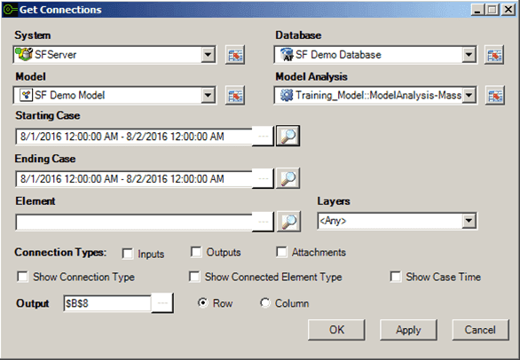
Task: Click the OK button
Action: (336, 330)
